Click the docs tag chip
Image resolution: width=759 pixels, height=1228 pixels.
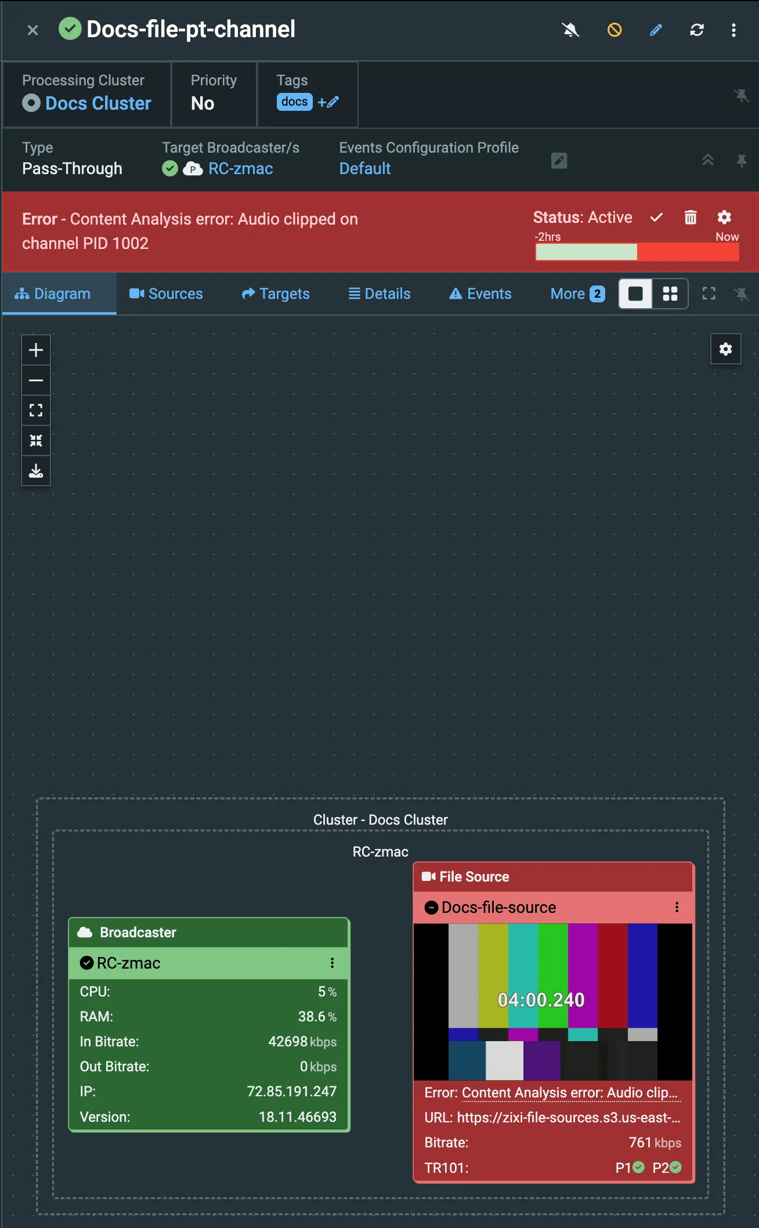[x=294, y=102]
